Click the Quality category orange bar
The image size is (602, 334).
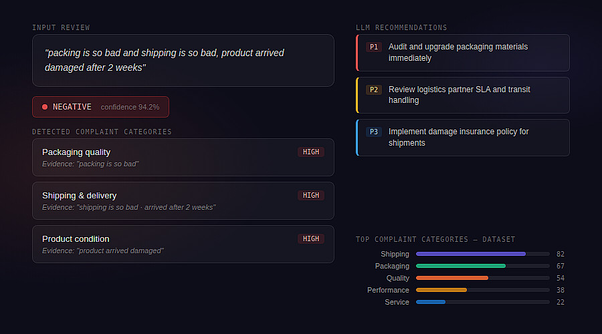pyautogui.click(x=452, y=278)
